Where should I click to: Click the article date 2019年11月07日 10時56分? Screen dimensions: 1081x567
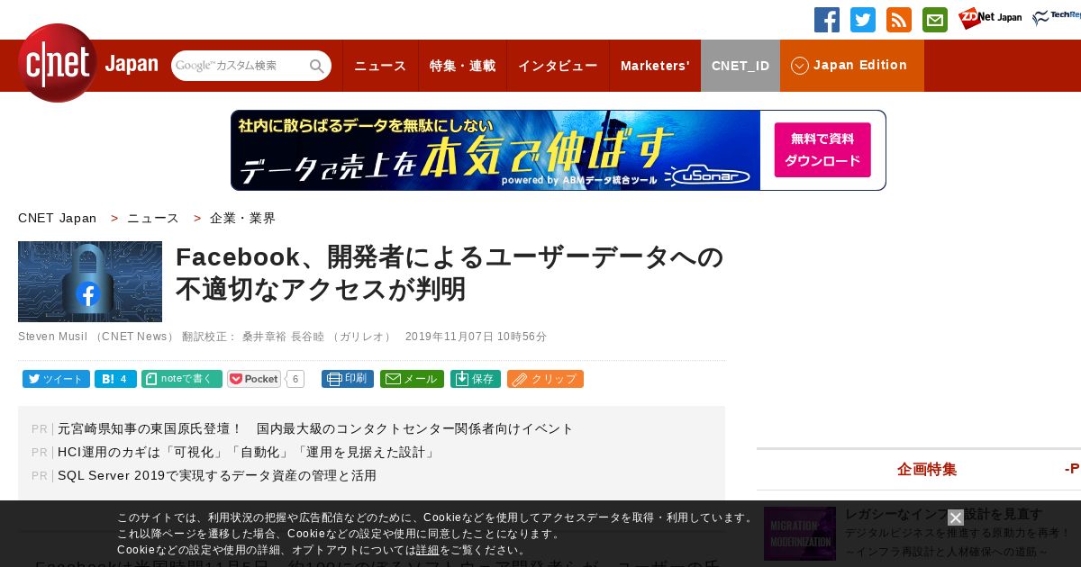pos(476,337)
